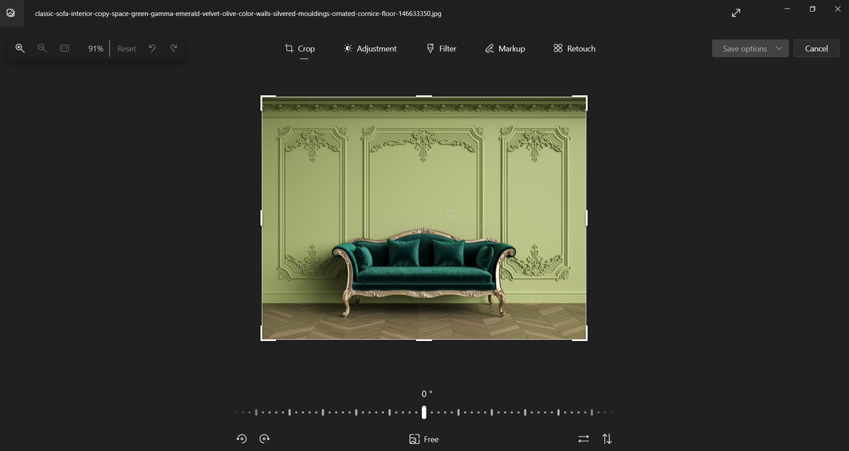
Task: Open the Free aspect ratio selector
Action: coord(424,439)
